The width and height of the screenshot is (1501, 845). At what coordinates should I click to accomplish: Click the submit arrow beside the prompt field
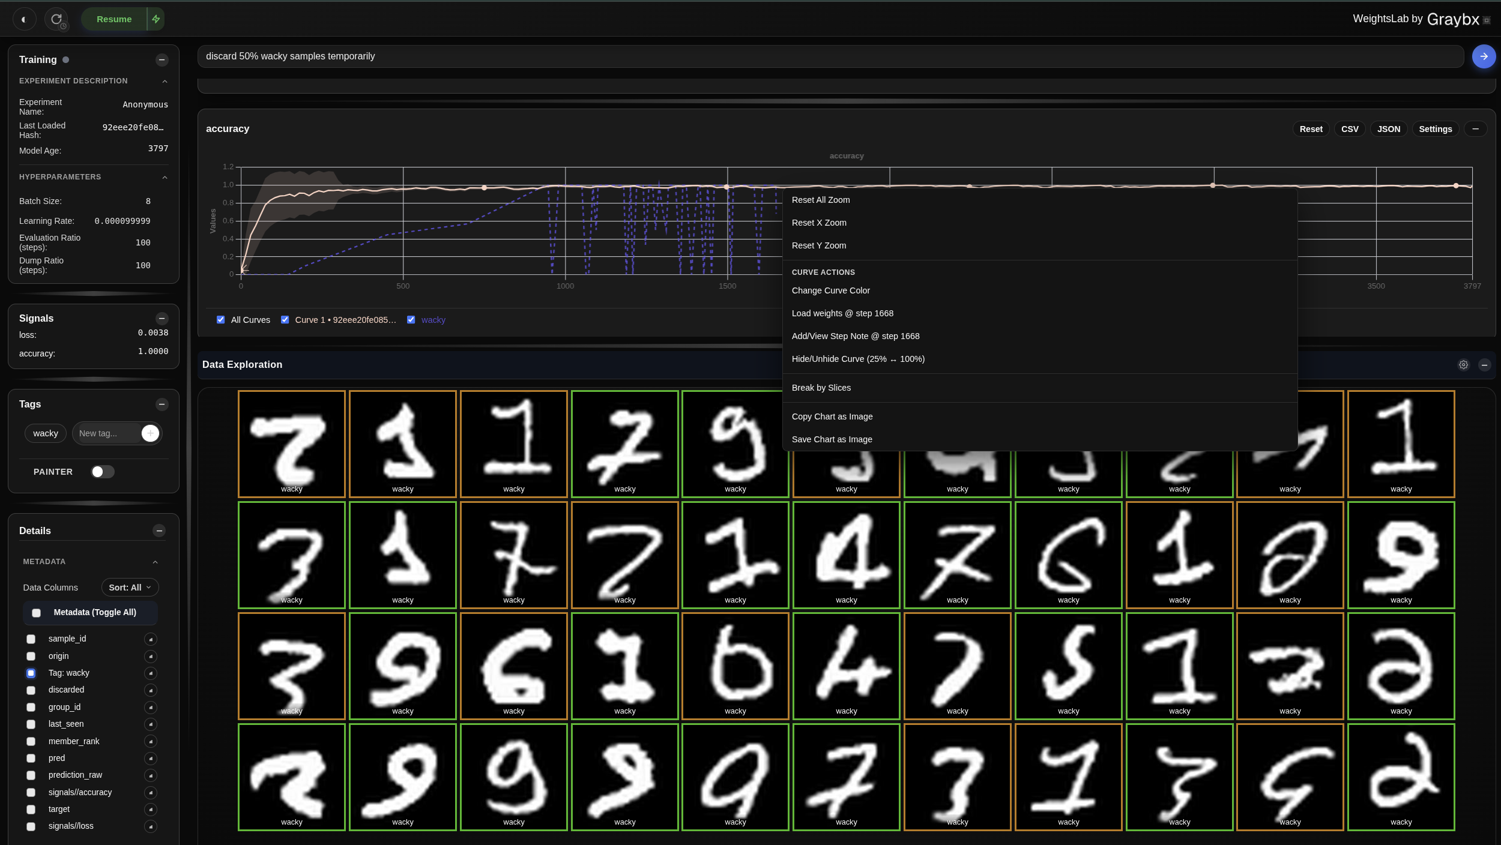pos(1482,56)
